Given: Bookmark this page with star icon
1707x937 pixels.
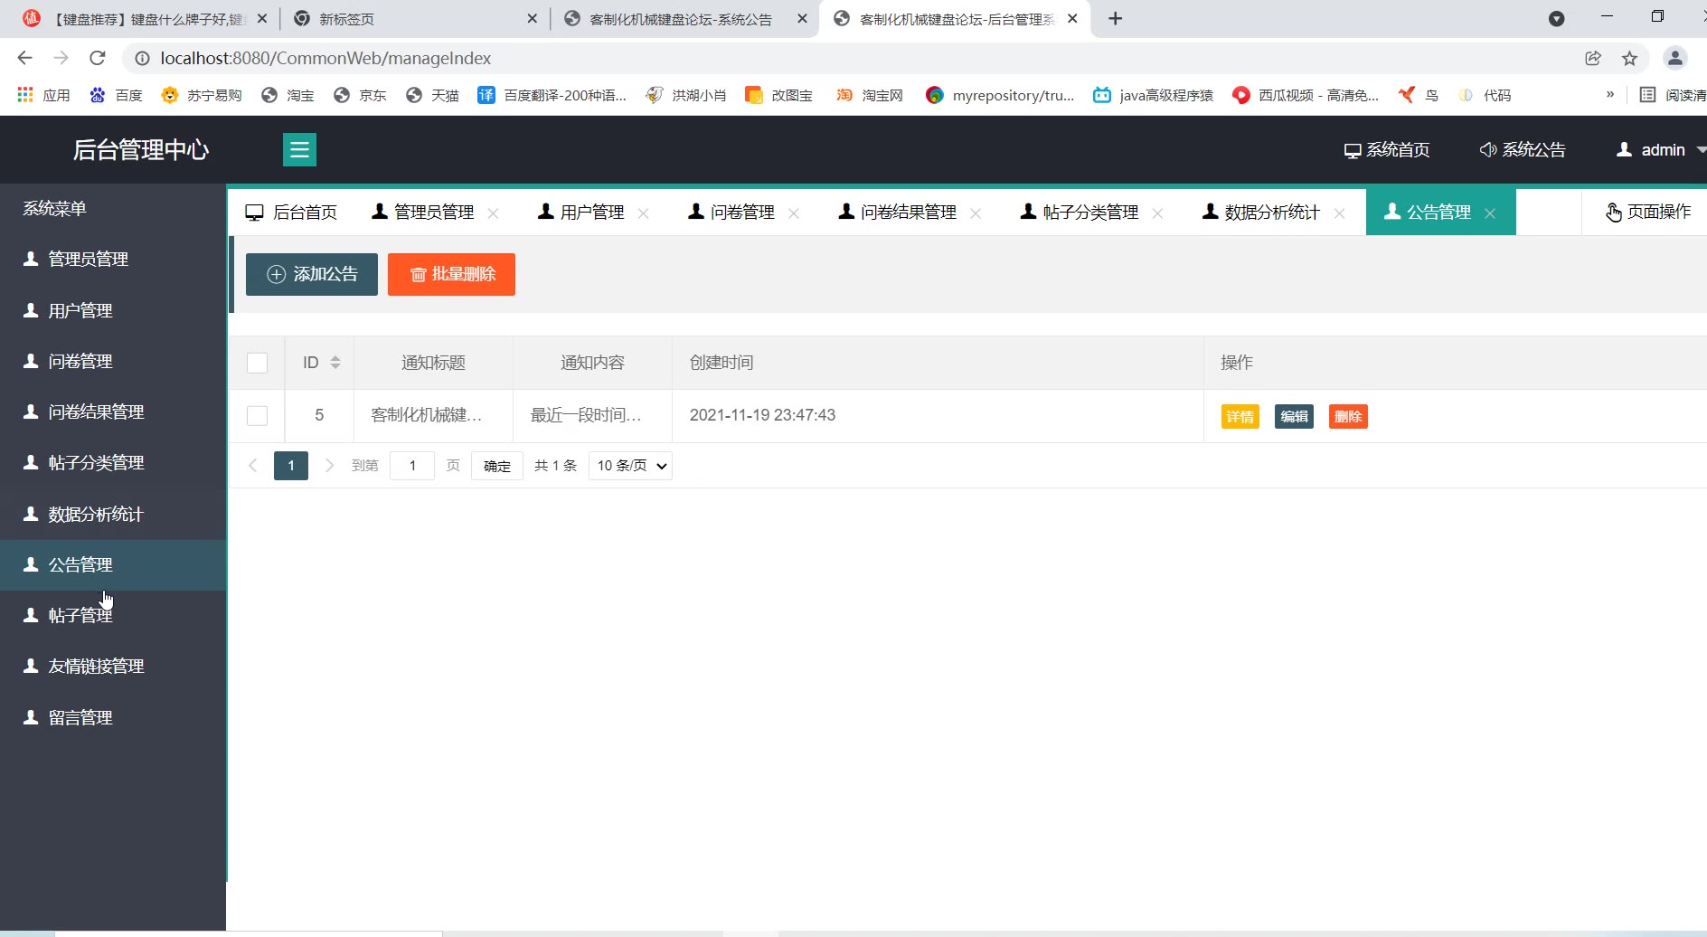Looking at the screenshot, I should [1629, 58].
